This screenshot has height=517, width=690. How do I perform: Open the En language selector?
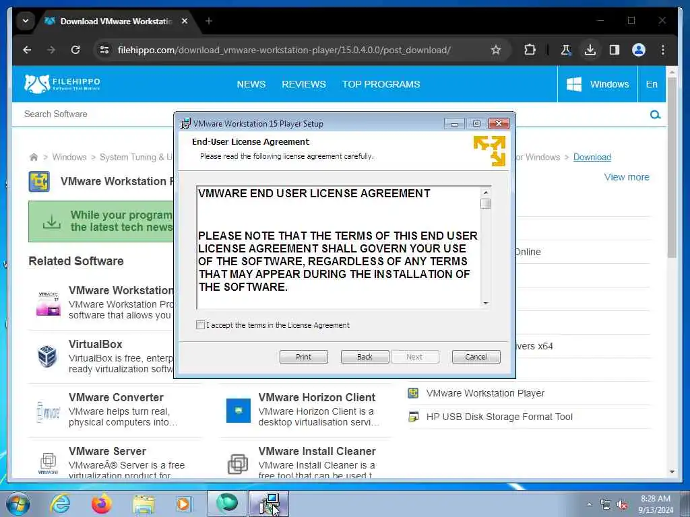pyautogui.click(x=652, y=84)
